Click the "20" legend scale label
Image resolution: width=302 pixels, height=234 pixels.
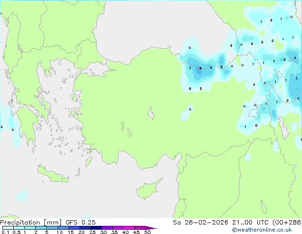click(81, 232)
